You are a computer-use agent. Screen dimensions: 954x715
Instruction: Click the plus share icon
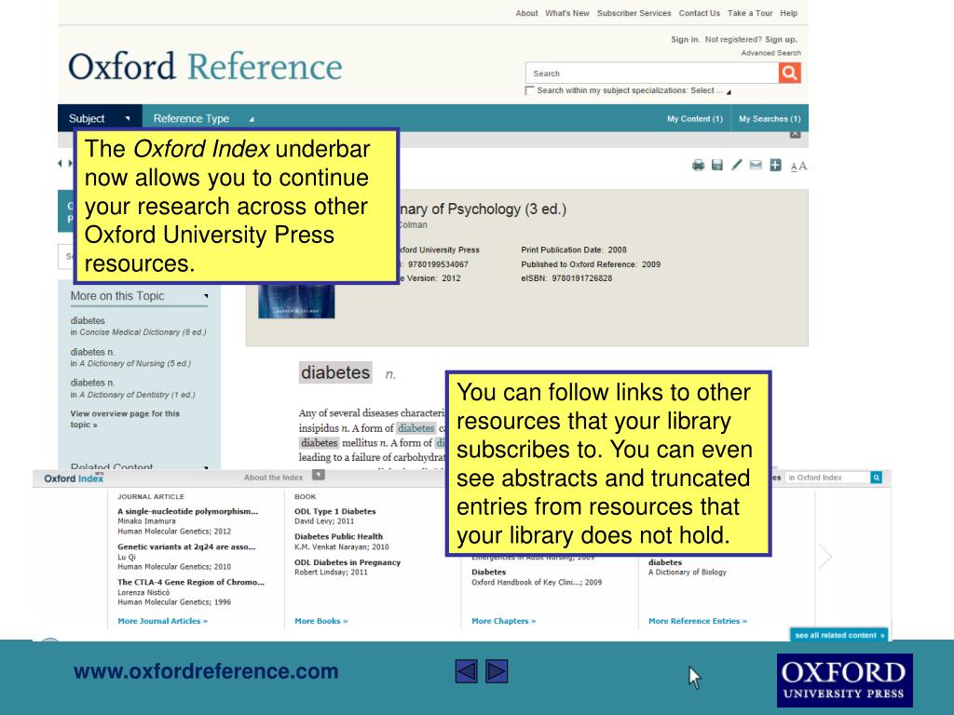pos(775,165)
